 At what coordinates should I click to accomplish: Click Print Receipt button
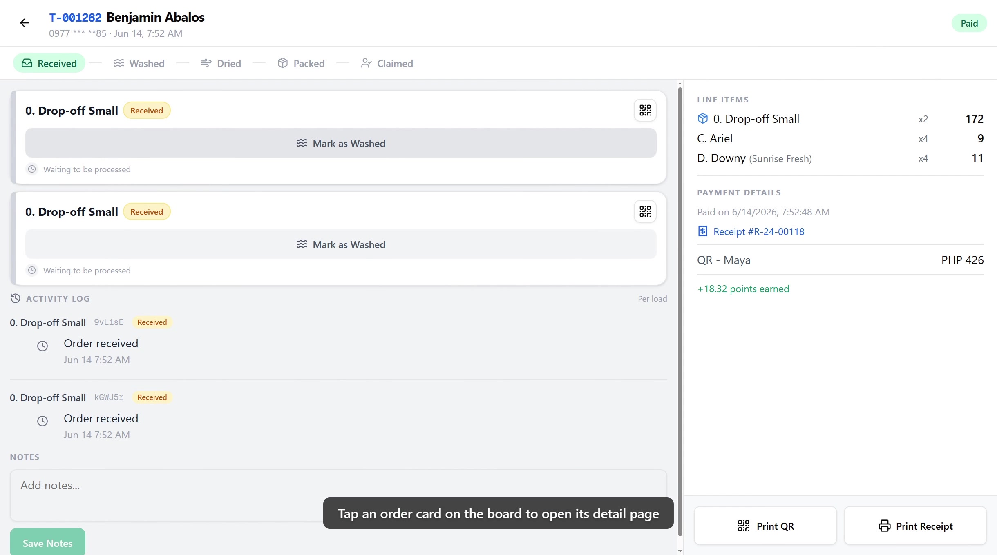pyautogui.click(x=915, y=526)
